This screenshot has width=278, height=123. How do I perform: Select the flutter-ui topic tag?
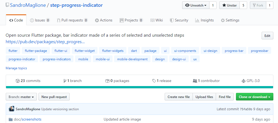(61, 51)
